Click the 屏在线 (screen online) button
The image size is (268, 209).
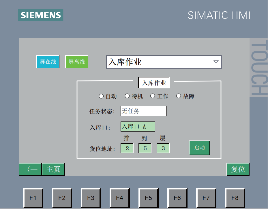tap(48, 62)
